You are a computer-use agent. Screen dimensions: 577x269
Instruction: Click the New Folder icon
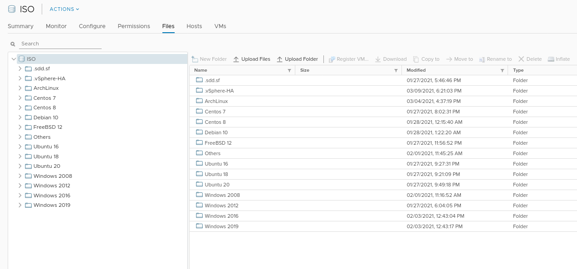point(195,59)
